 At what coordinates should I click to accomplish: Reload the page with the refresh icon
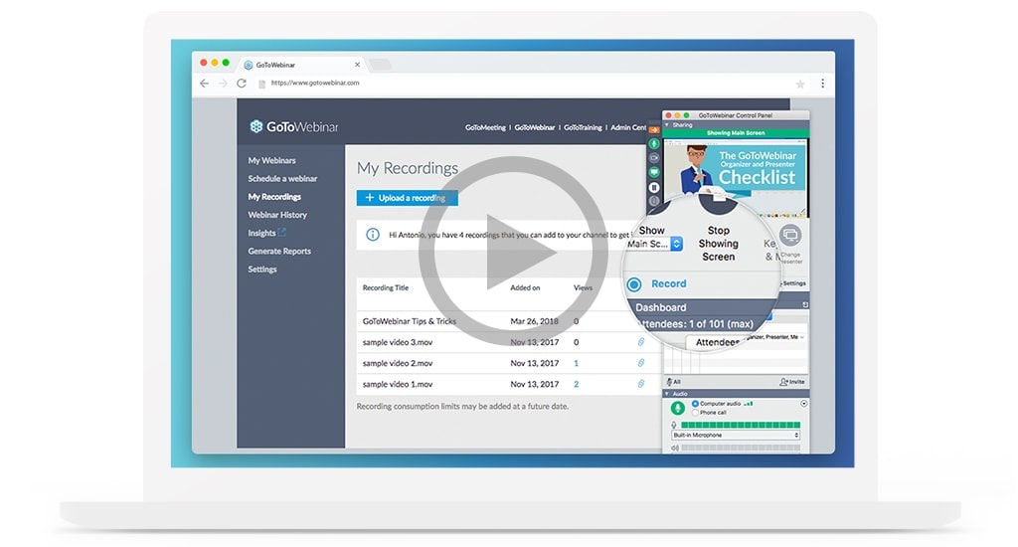pyautogui.click(x=242, y=84)
